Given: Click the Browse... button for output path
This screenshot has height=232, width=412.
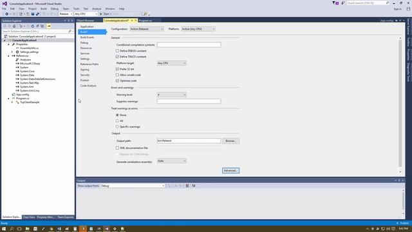Looking at the screenshot, I should tap(230, 141).
